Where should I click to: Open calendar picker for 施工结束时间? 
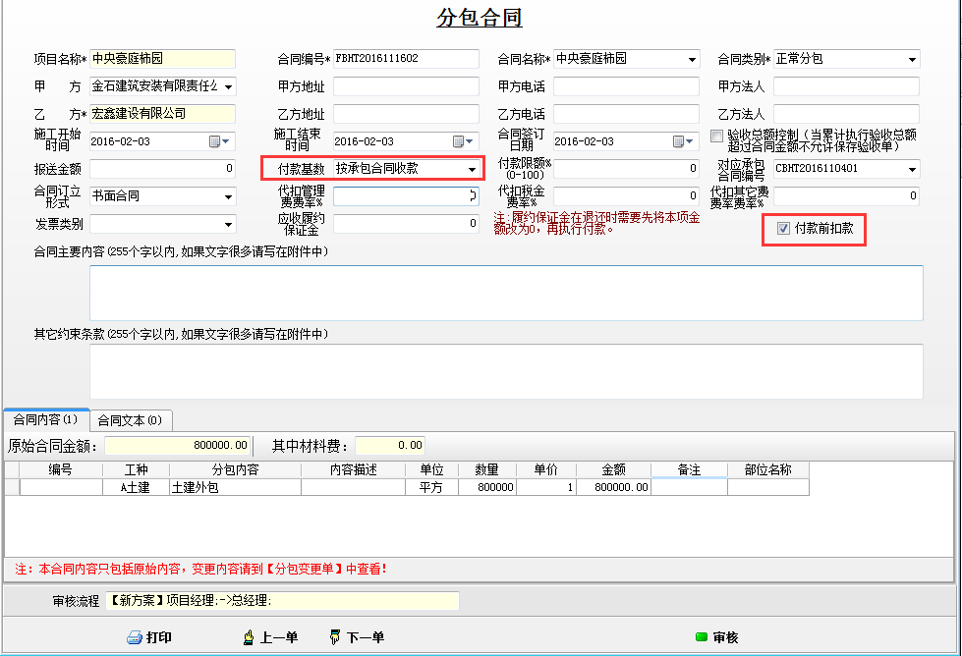coord(459,141)
